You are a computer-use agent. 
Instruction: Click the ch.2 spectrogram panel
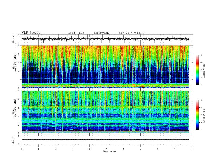[x=105, y=112]
